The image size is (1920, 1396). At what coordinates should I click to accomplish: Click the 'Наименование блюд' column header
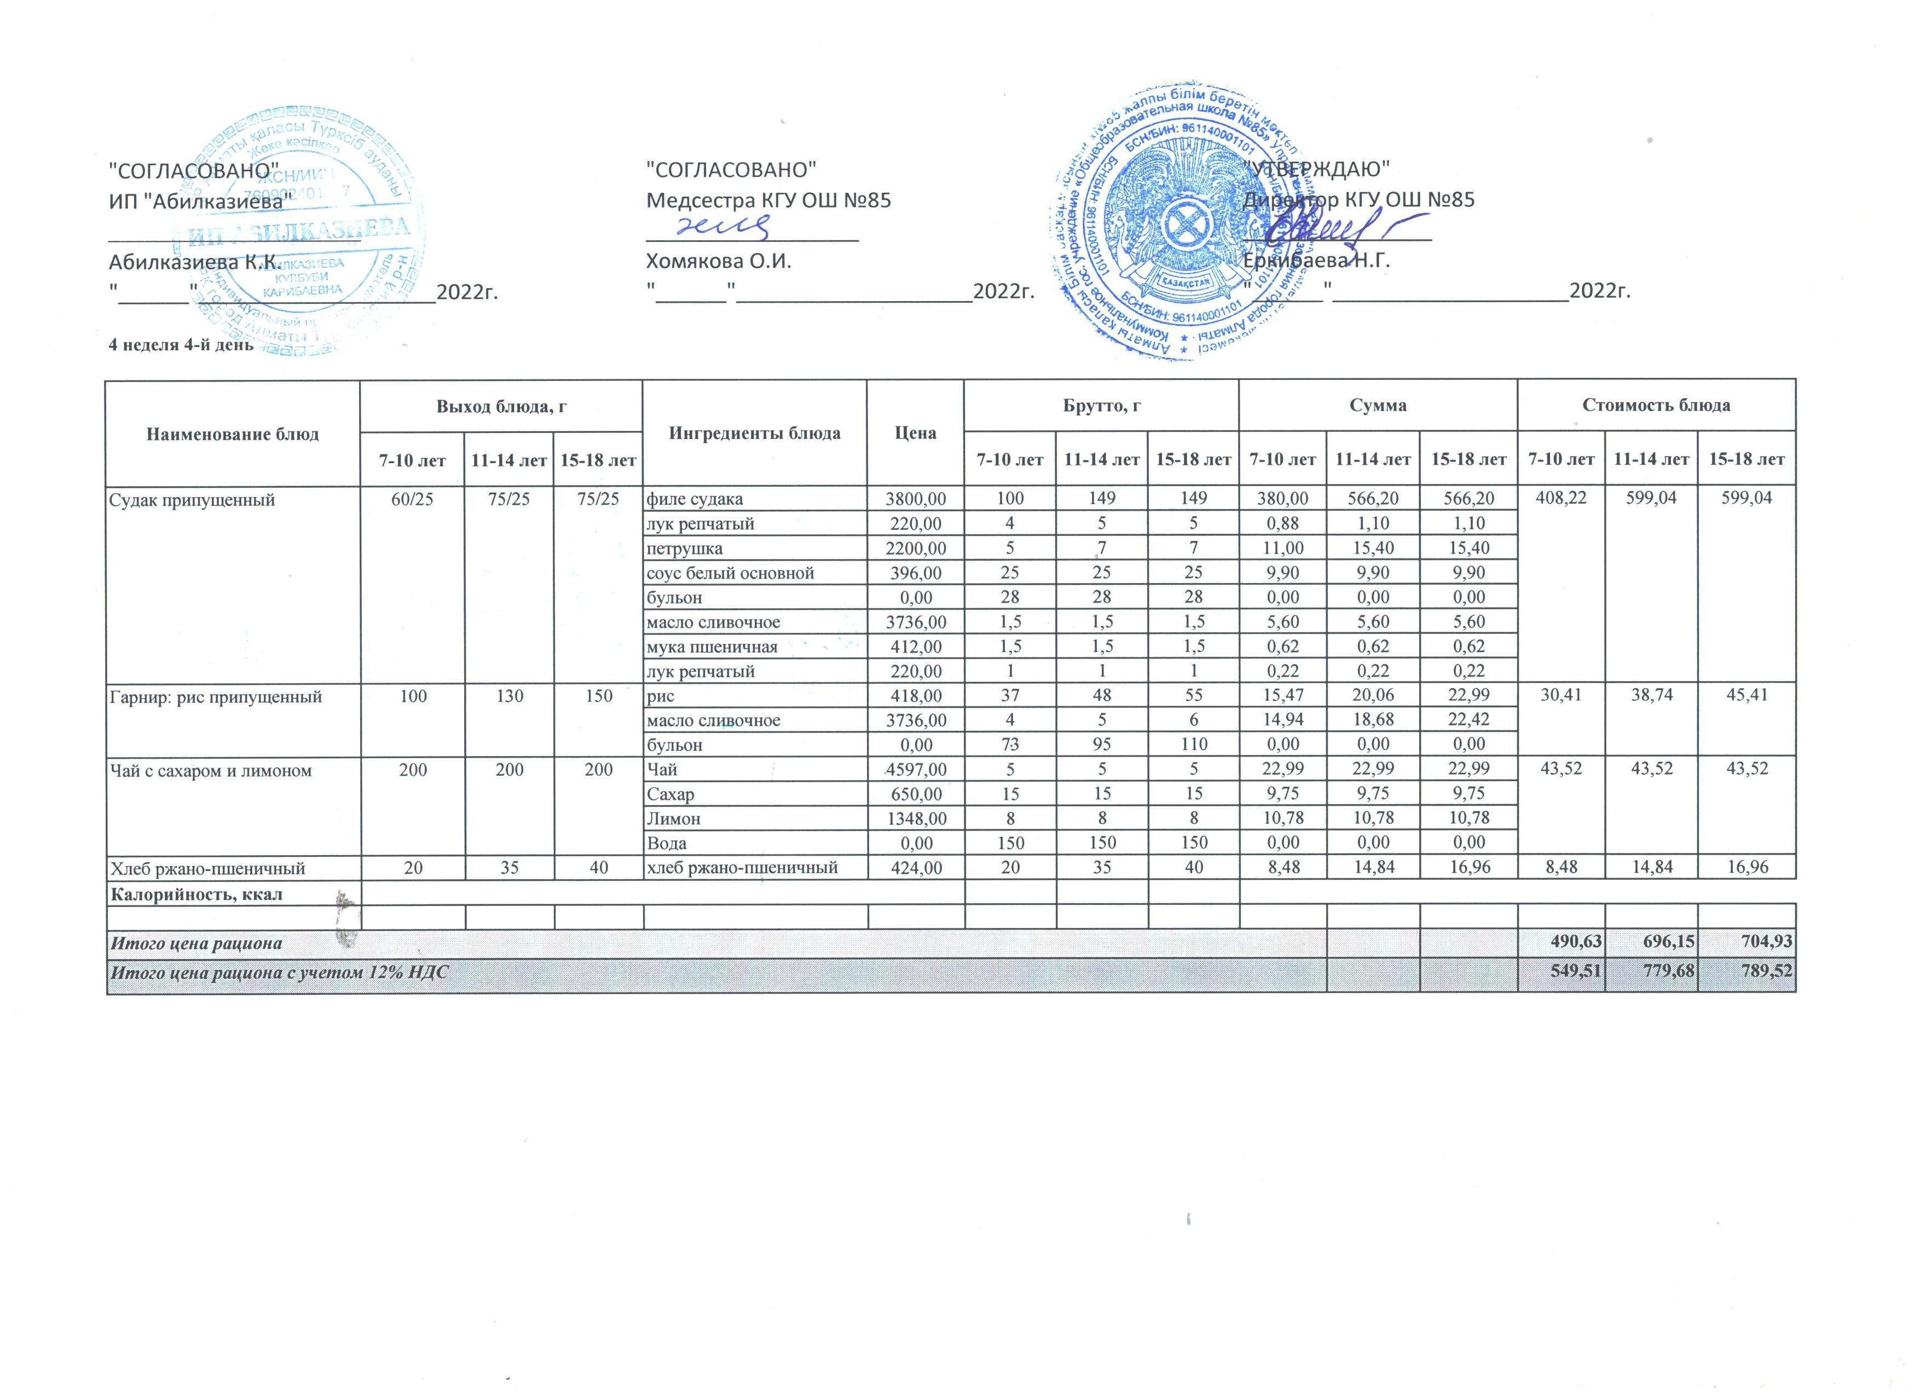point(233,434)
